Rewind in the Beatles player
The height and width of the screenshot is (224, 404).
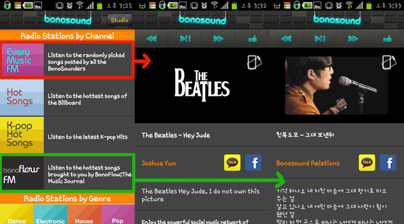151,39
